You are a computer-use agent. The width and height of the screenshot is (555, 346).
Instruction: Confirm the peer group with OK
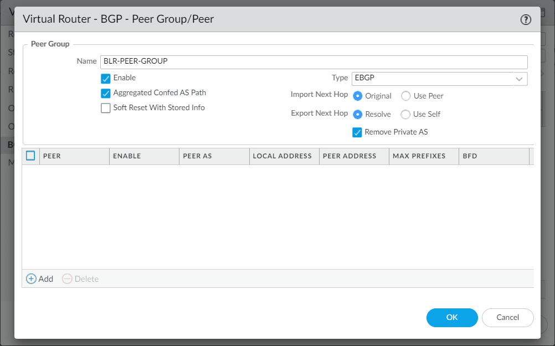click(x=451, y=318)
